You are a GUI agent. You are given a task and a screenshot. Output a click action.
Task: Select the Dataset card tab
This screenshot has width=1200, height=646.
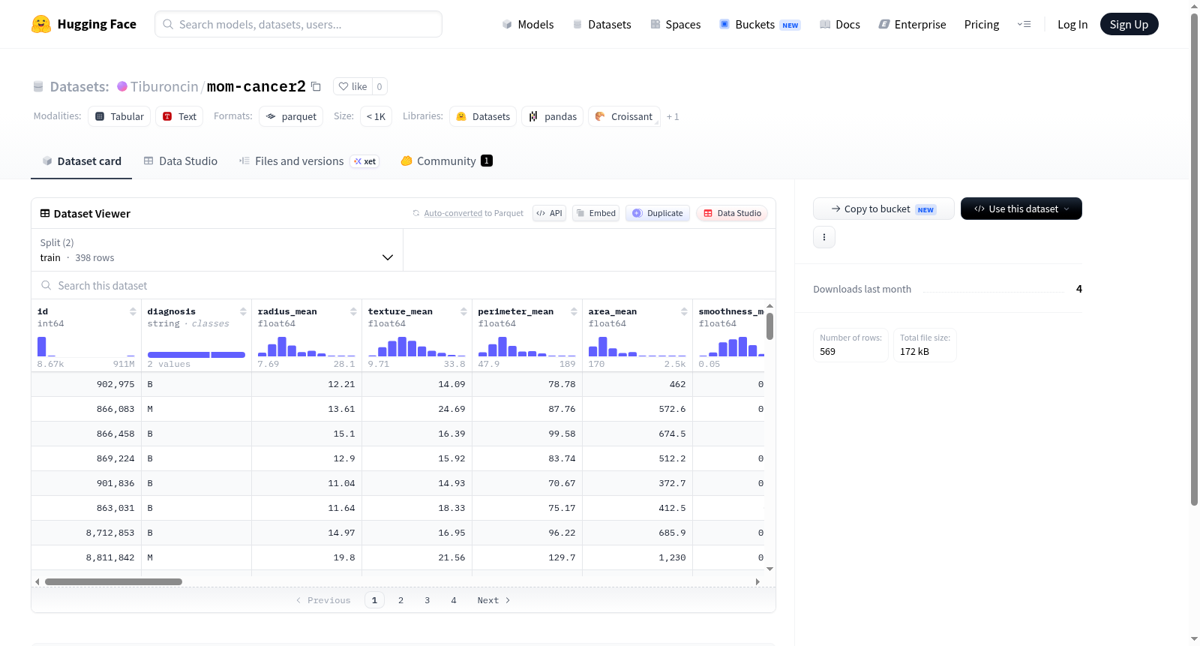82,161
